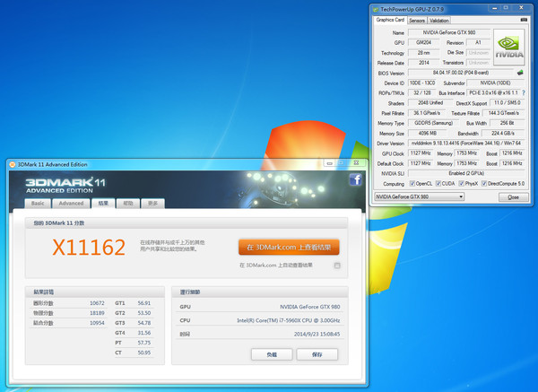Click the GT4 result 31.56
This screenshot has height=392, width=538.
click(x=144, y=333)
